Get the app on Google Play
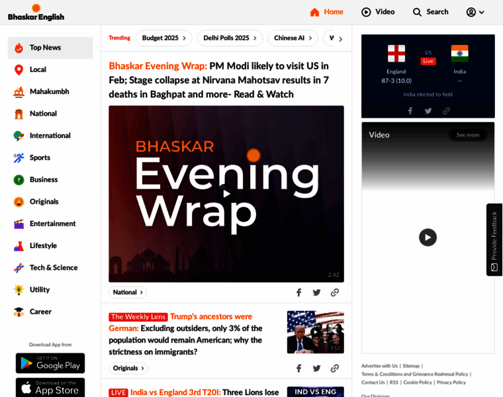 tap(50, 363)
